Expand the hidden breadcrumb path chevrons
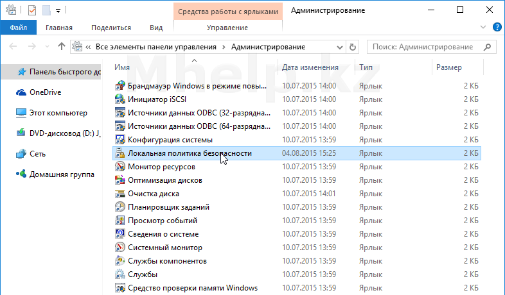The image size is (505, 295). [88, 47]
